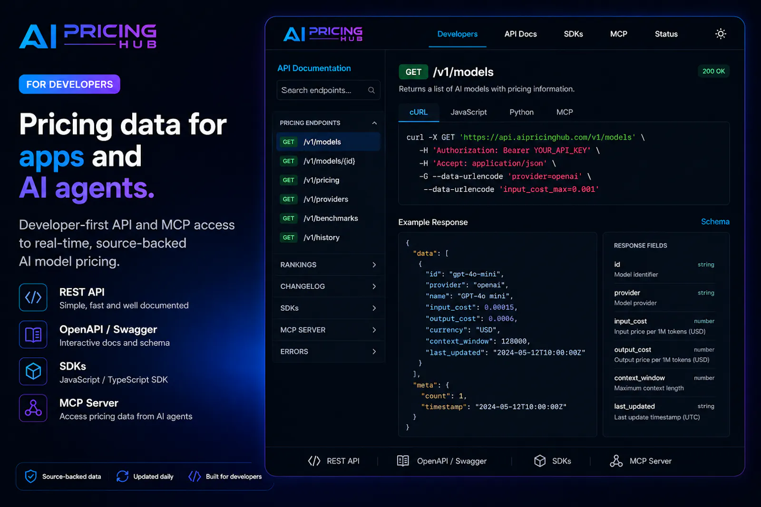The image size is (761, 507).
Task: Click the footer REST API link text
Action: pos(343,461)
